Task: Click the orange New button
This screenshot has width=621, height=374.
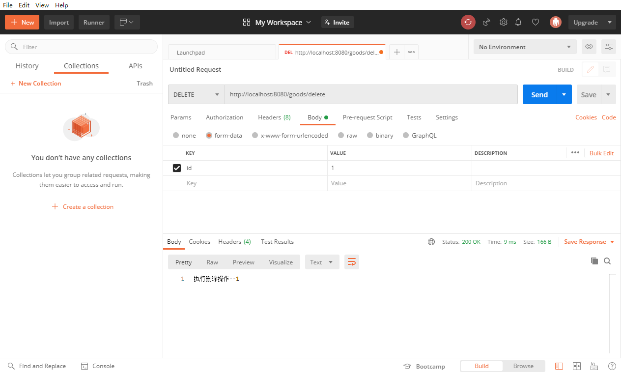Action: (22, 22)
